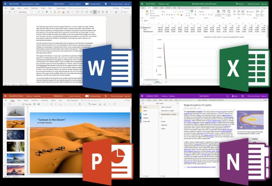Click the bulleted list icon in Word
This screenshot has width=272, height=186.
pyautogui.click(x=78, y=12)
